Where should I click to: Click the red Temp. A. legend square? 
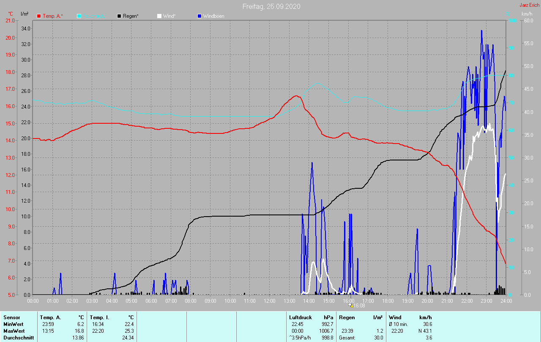39,16
